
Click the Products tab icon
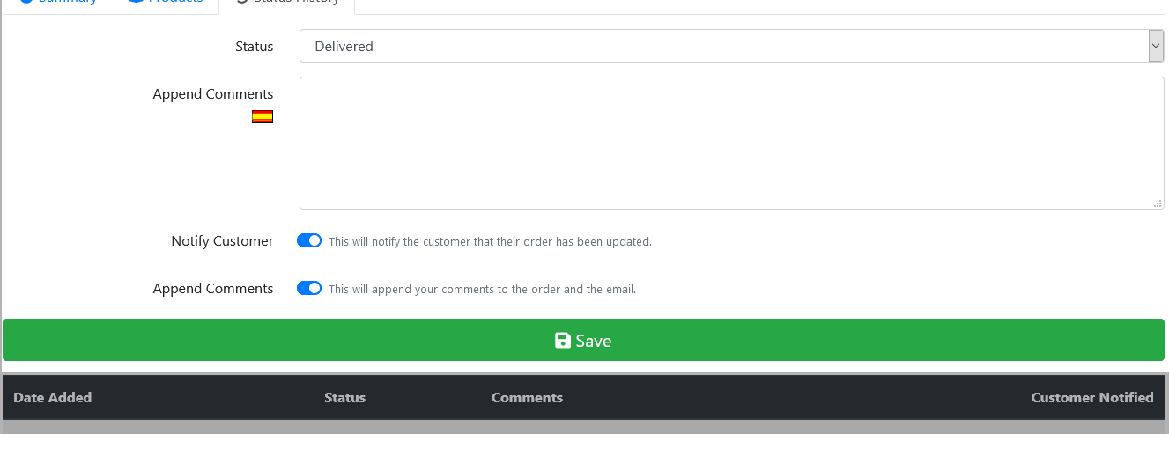[x=136, y=2]
